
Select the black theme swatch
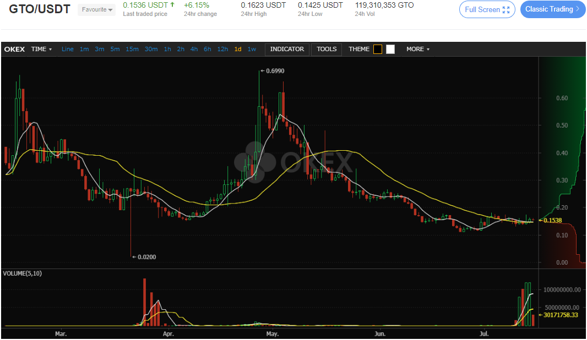click(377, 49)
